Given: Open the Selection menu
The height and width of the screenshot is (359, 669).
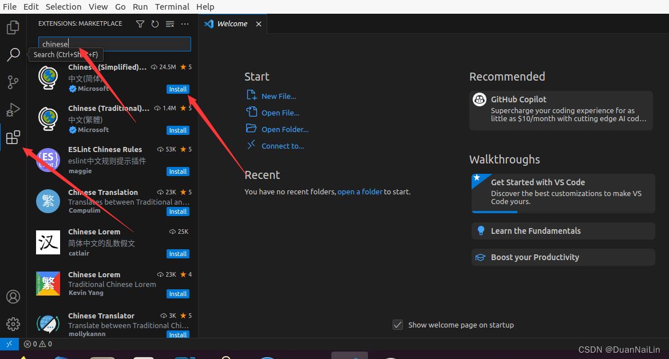Looking at the screenshot, I should pos(63,7).
